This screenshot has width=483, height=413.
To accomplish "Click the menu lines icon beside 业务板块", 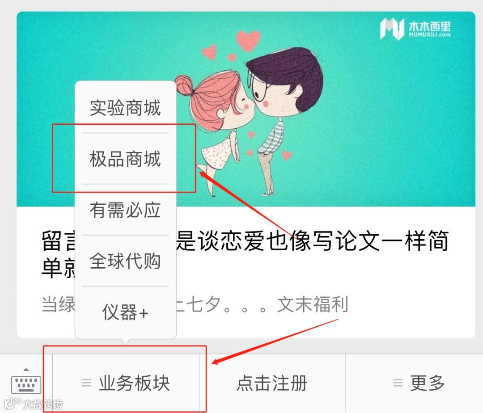I will point(87,383).
